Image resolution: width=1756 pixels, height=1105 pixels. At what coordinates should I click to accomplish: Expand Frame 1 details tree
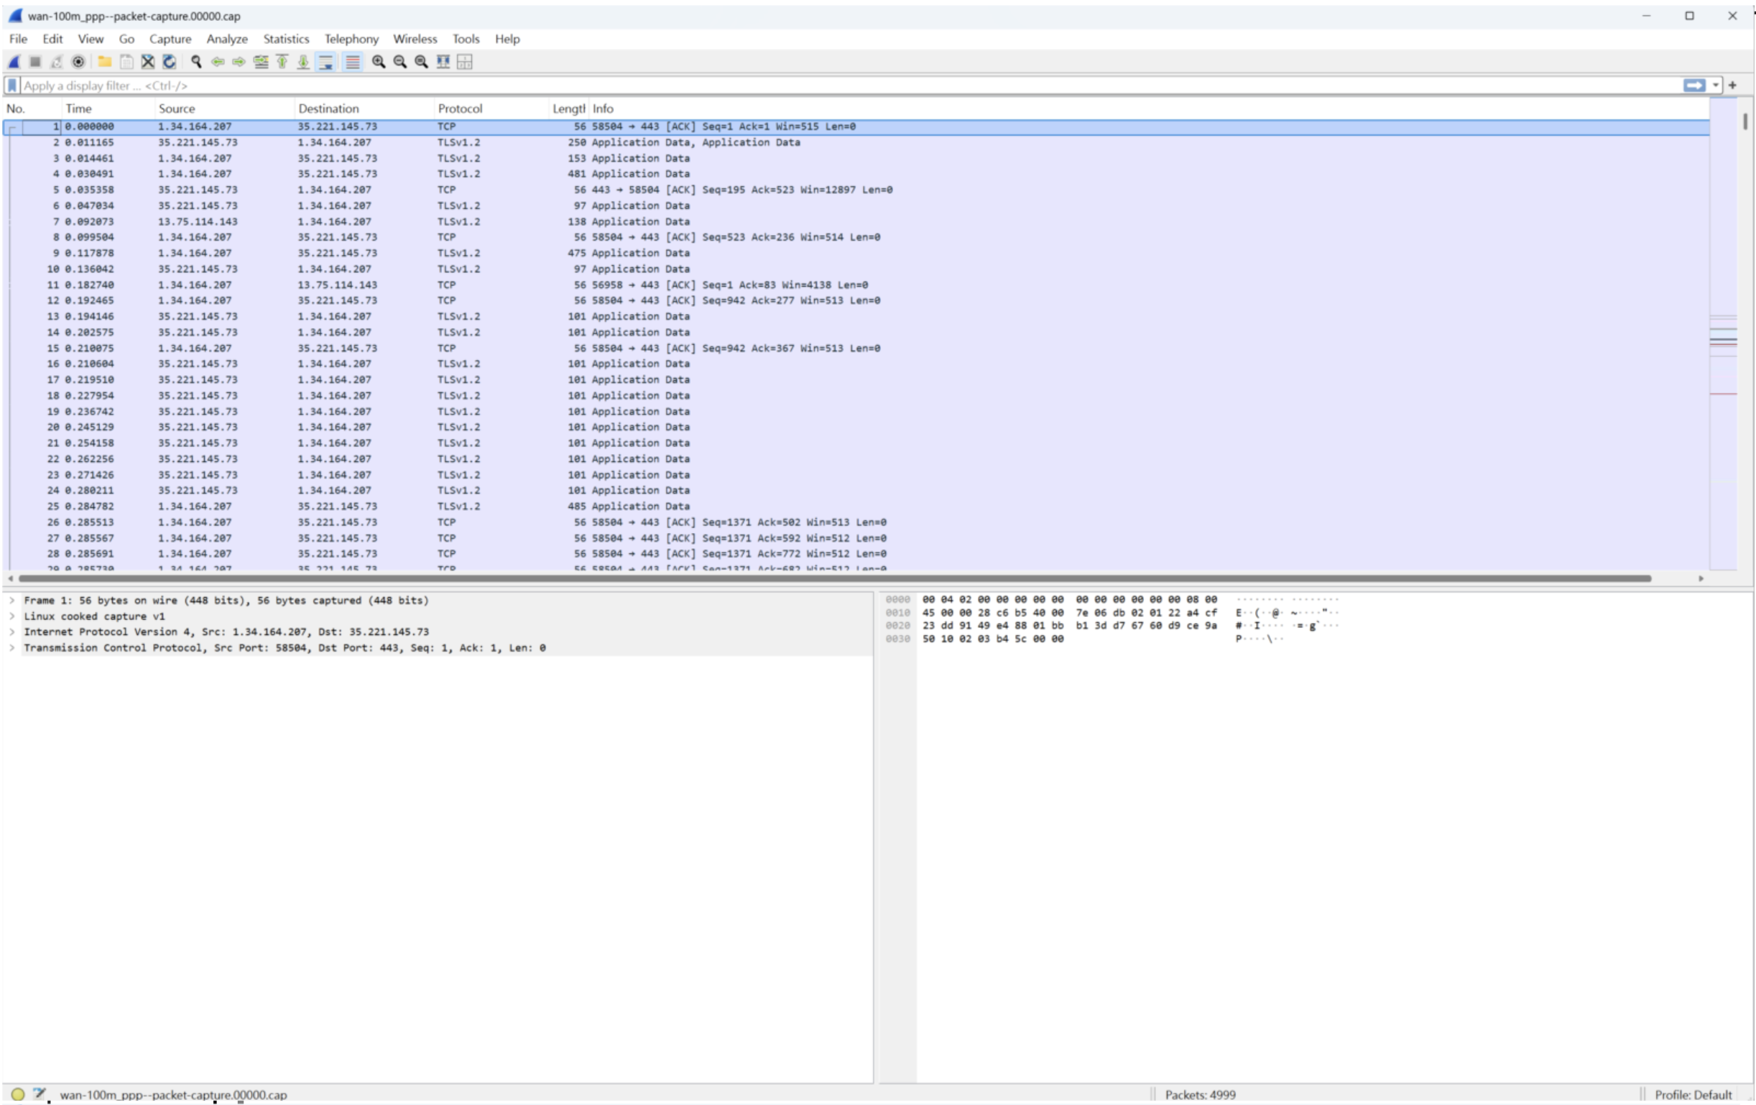(12, 600)
